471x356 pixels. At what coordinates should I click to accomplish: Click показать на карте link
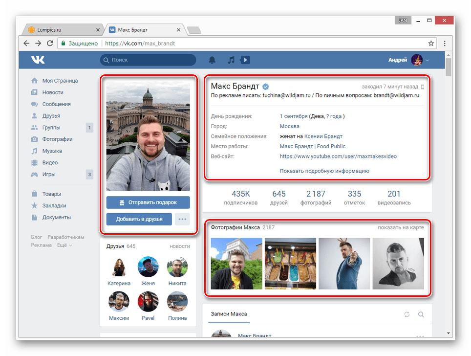(x=401, y=227)
